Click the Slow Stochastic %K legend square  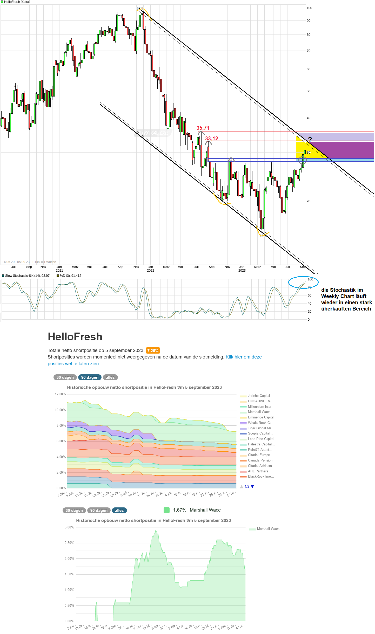pyautogui.click(x=3, y=276)
